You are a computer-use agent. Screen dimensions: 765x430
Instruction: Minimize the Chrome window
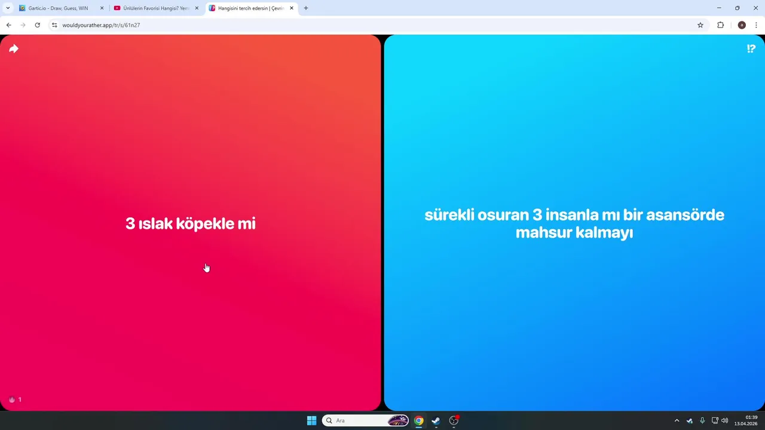(x=719, y=8)
